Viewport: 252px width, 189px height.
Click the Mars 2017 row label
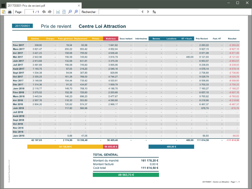pyautogui.click(x=19, y=49)
